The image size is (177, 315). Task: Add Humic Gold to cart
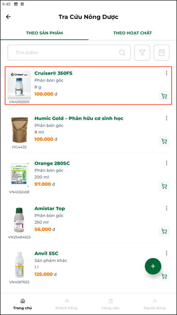pos(164,141)
